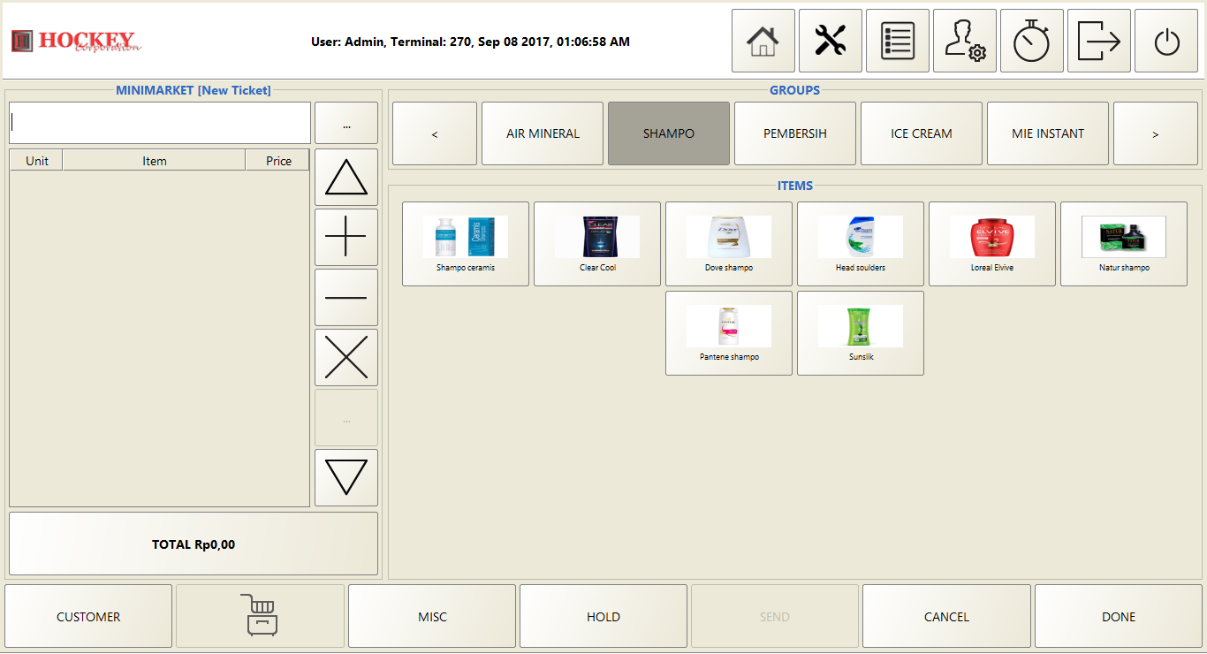Viewport: 1207px width, 654px height.
Task: Click the Hockey Corporation logo
Action: (x=76, y=41)
